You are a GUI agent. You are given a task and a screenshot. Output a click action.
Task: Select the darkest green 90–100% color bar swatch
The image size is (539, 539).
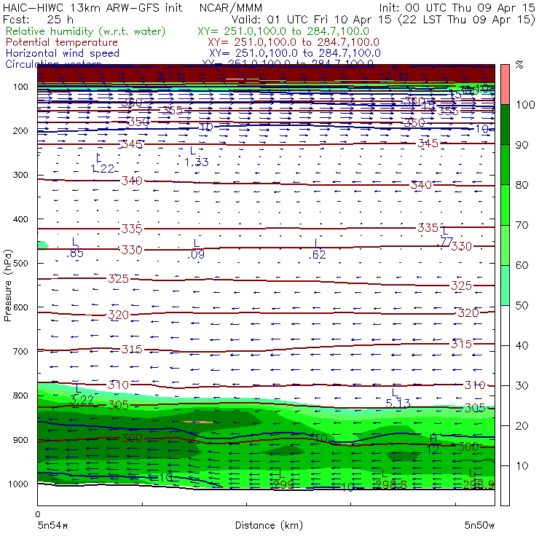pos(505,125)
